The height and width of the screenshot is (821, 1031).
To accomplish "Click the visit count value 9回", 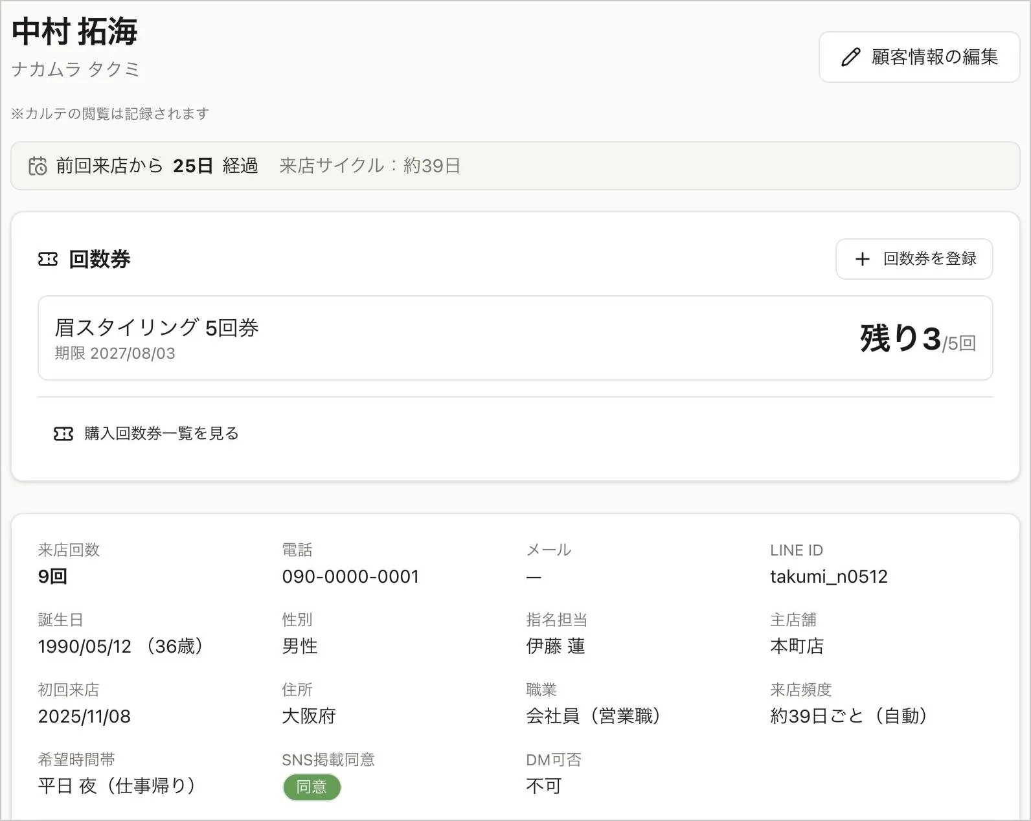I will pos(52,576).
